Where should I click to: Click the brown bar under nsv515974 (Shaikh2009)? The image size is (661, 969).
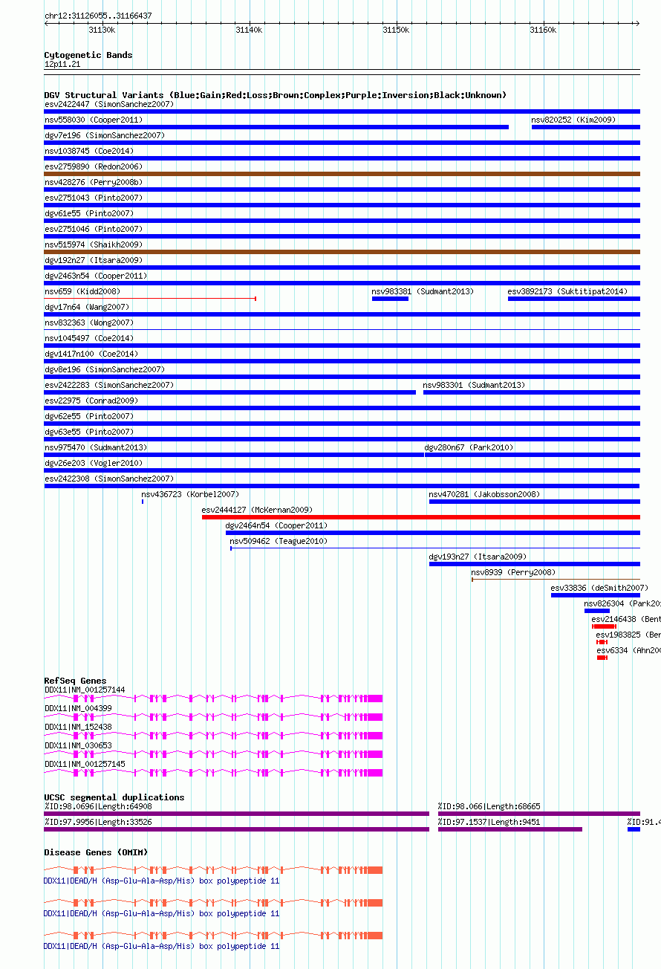click(x=342, y=252)
